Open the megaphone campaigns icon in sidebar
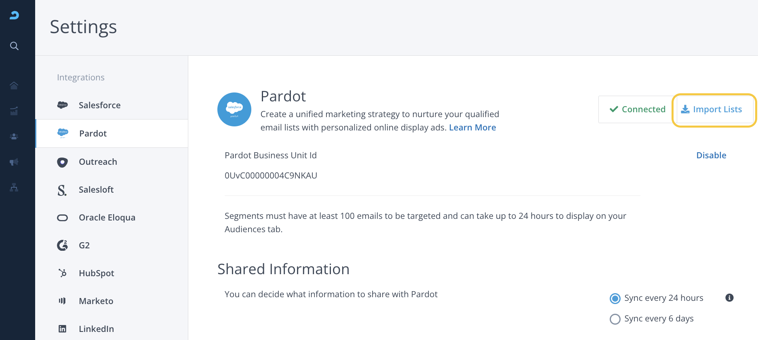The height and width of the screenshot is (340, 758). click(14, 162)
